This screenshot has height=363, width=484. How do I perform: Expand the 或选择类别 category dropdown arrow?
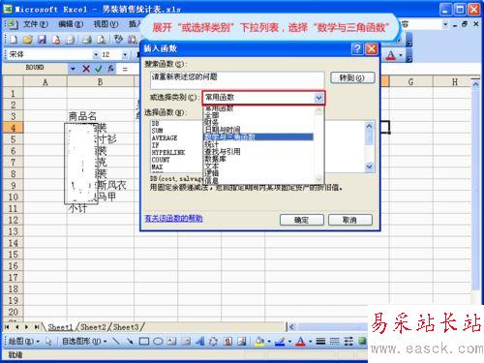point(318,98)
